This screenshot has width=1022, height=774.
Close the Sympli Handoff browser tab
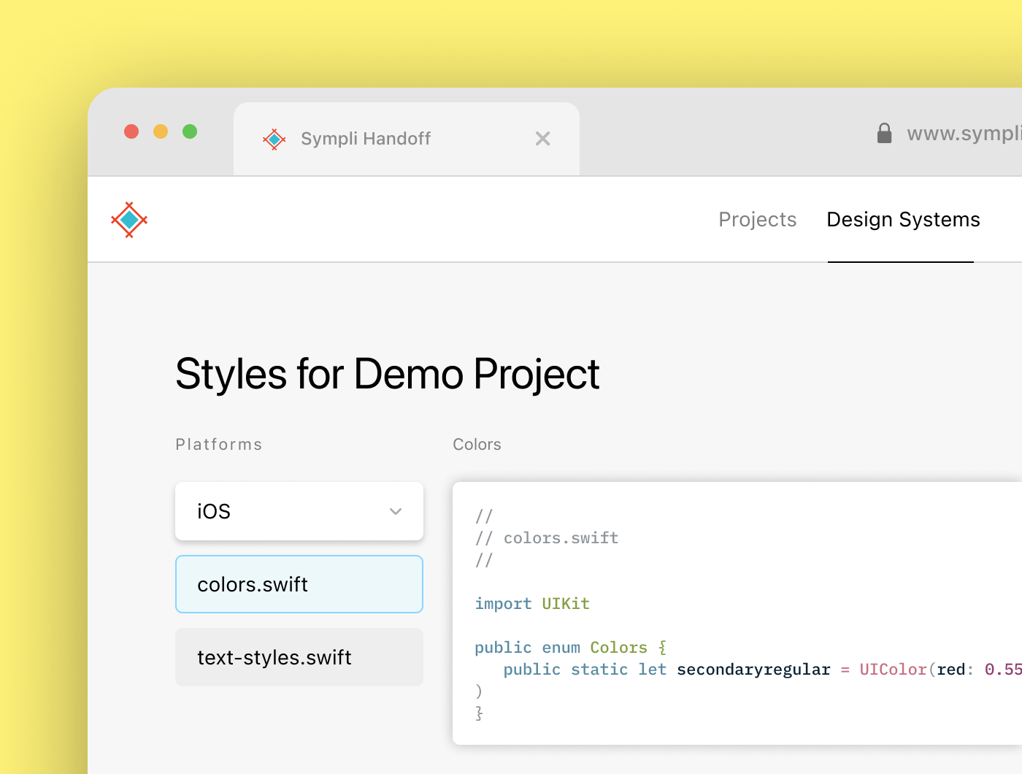[x=542, y=139]
